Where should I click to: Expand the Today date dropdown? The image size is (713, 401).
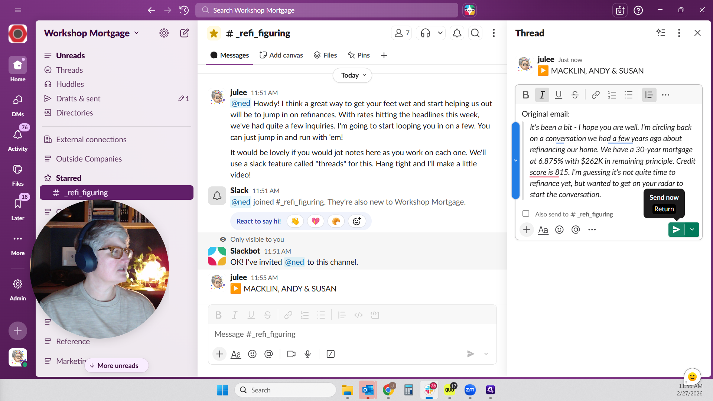point(353,75)
